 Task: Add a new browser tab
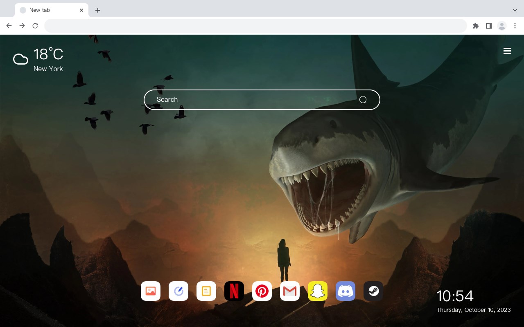point(97,10)
